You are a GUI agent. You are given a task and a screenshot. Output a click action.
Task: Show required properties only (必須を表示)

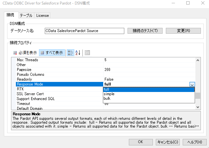click(x=25, y=53)
